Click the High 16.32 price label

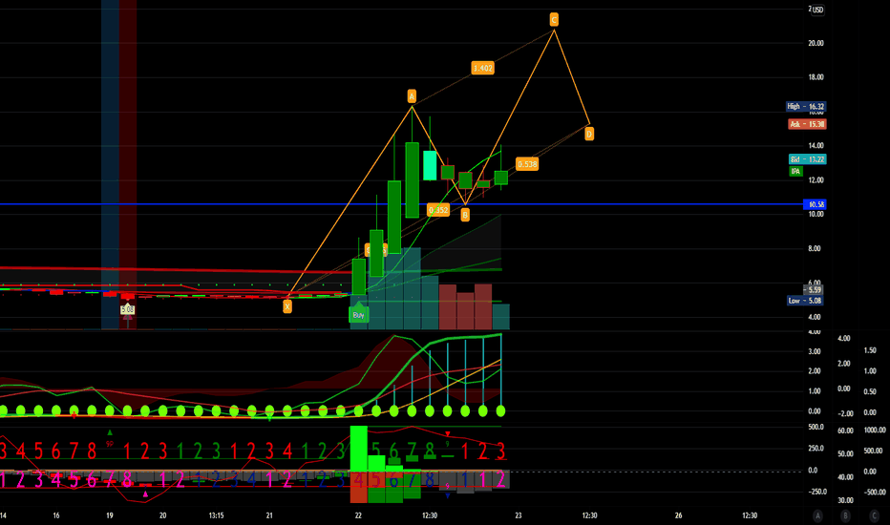pos(805,107)
